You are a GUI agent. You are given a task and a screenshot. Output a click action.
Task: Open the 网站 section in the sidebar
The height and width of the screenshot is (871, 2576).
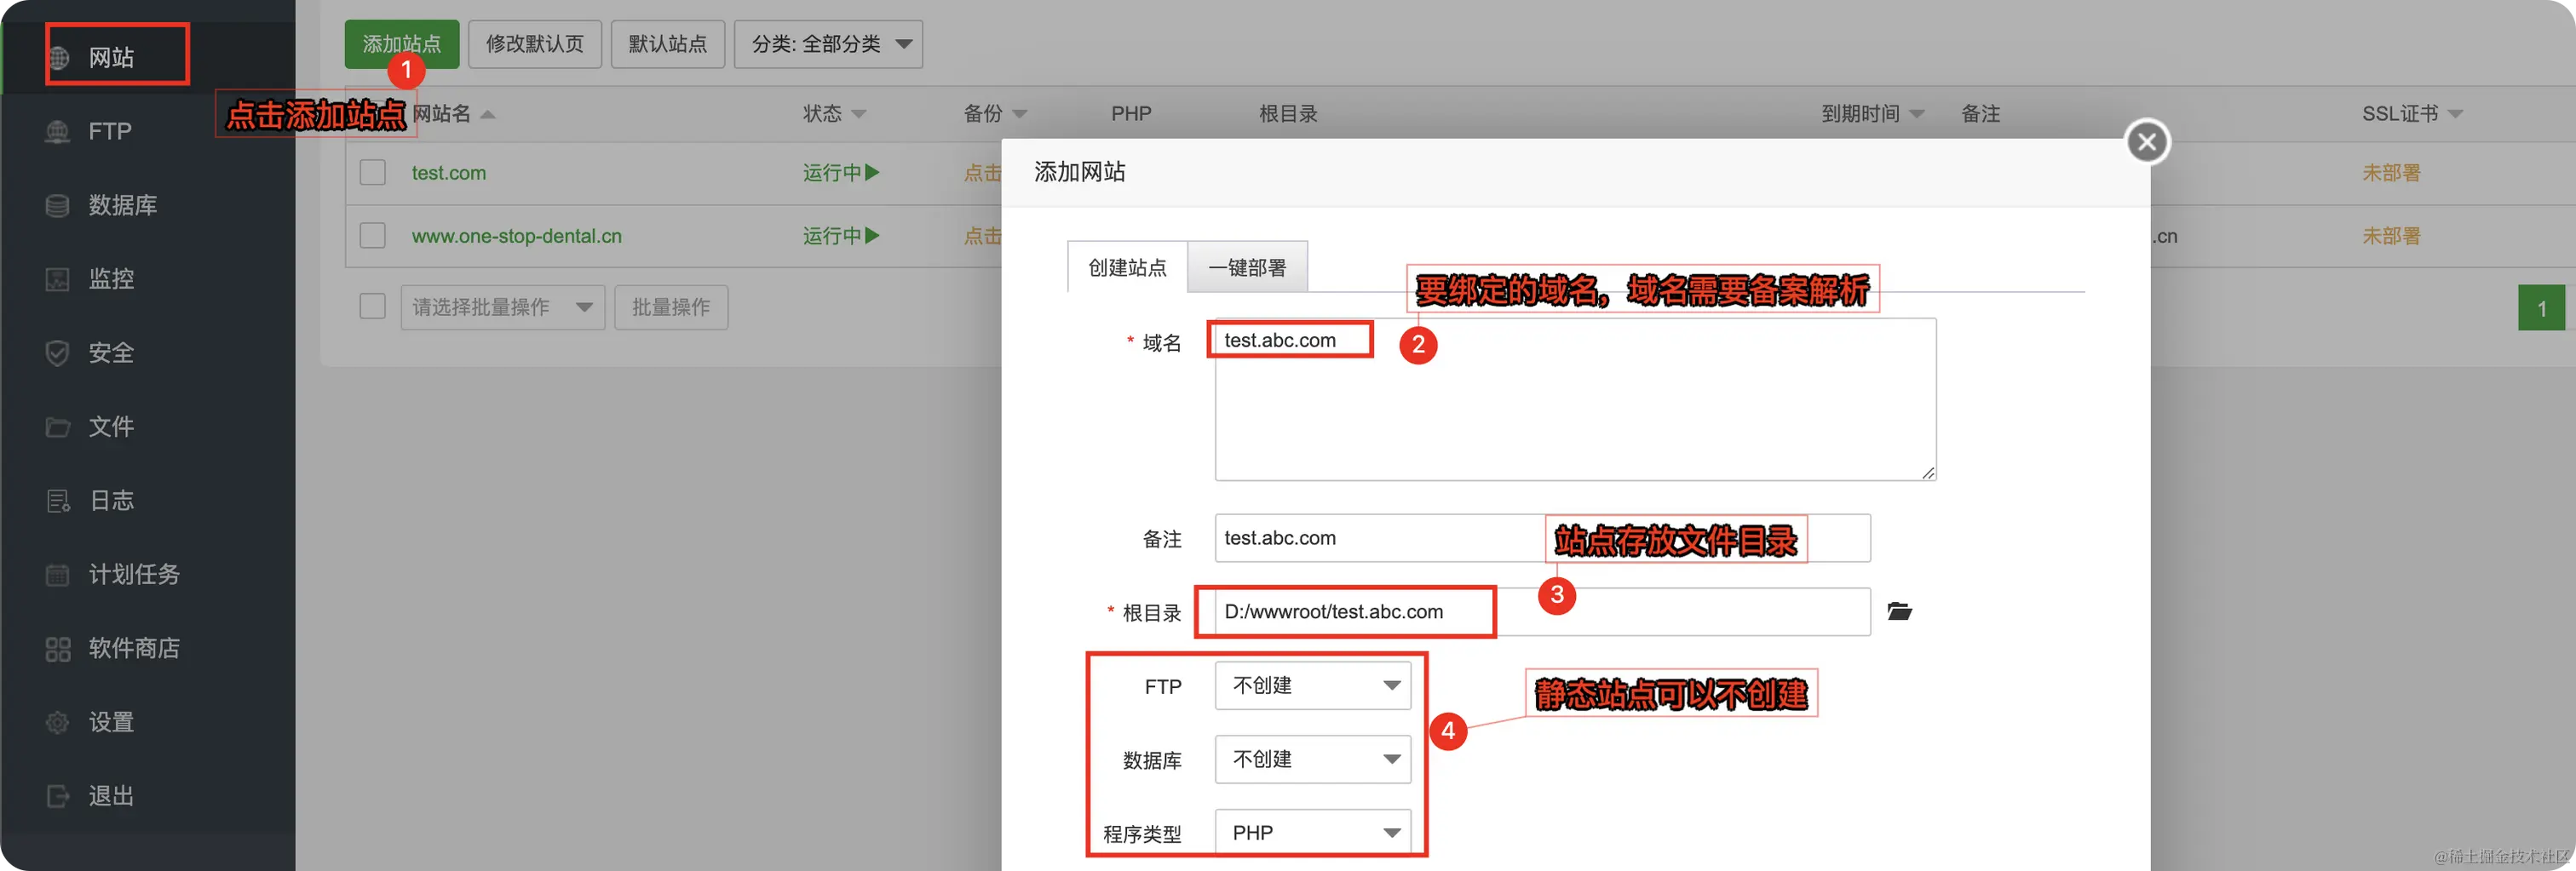pyautogui.click(x=115, y=55)
